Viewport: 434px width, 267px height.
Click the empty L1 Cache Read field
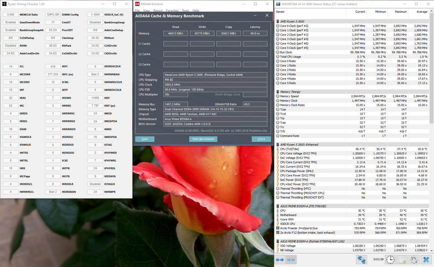click(176, 44)
